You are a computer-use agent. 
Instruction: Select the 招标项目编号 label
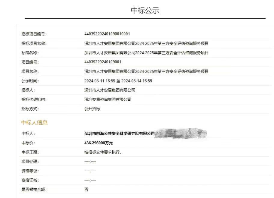34,34
